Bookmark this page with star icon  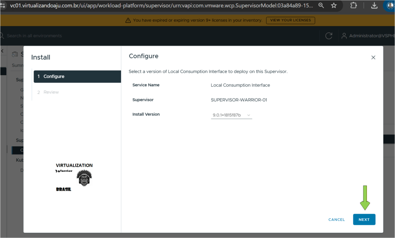point(334,5)
